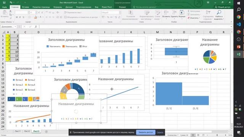This screenshot has width=244, height=137.
Task: Click the AutoSum (Автосумма) sigma icon
Action: coord(188,11)
